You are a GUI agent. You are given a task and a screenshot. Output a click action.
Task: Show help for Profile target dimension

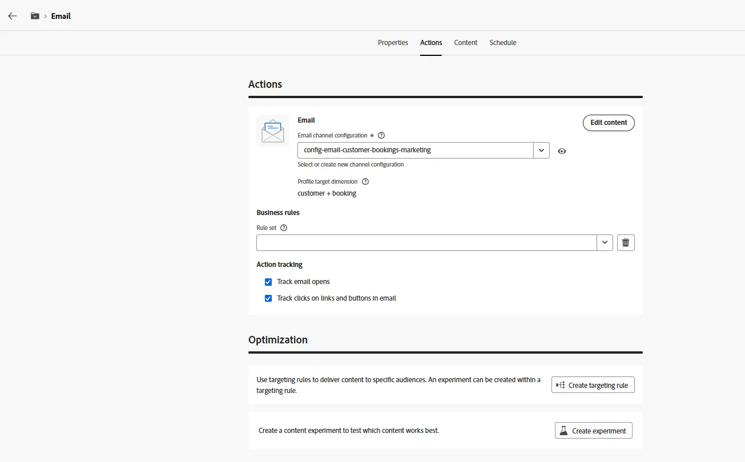pyautogui.click(x=365, y=181)
